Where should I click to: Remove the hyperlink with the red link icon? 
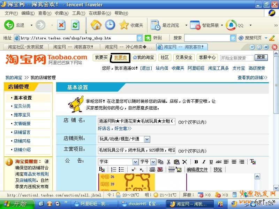[160, 169]
